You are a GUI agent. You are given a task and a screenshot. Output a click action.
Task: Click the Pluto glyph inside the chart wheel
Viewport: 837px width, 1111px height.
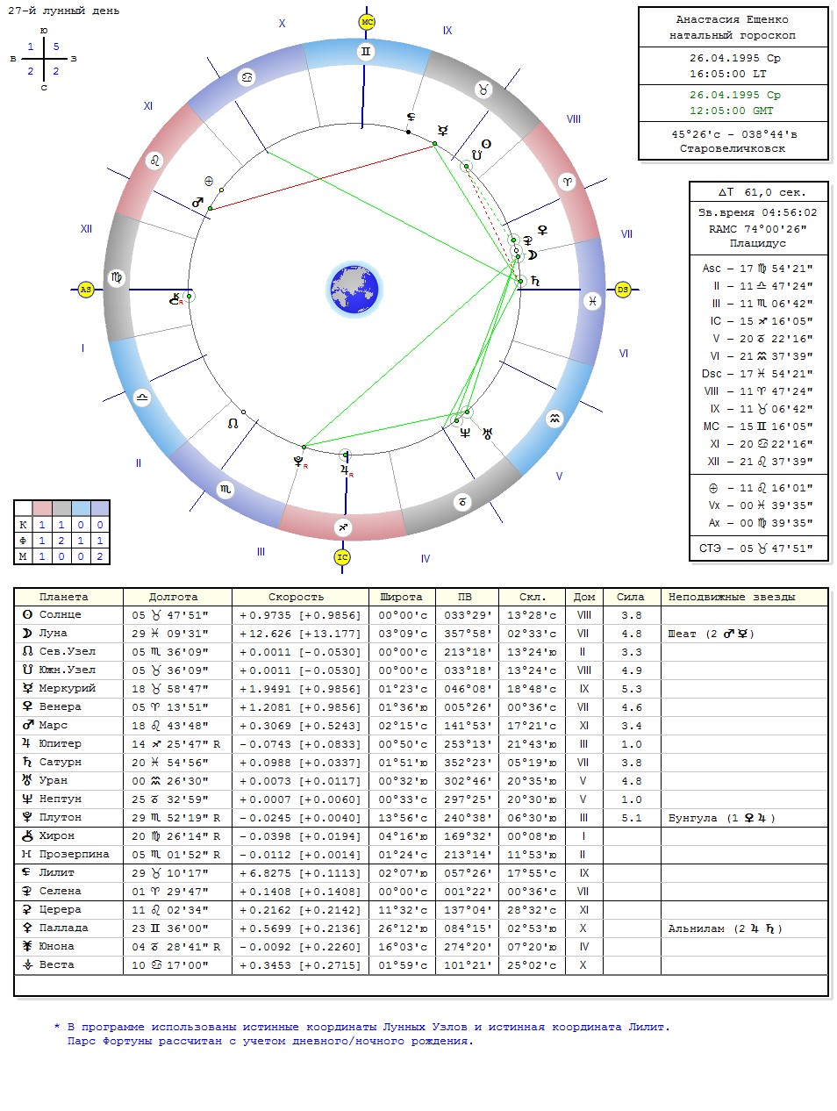point(298,460)
